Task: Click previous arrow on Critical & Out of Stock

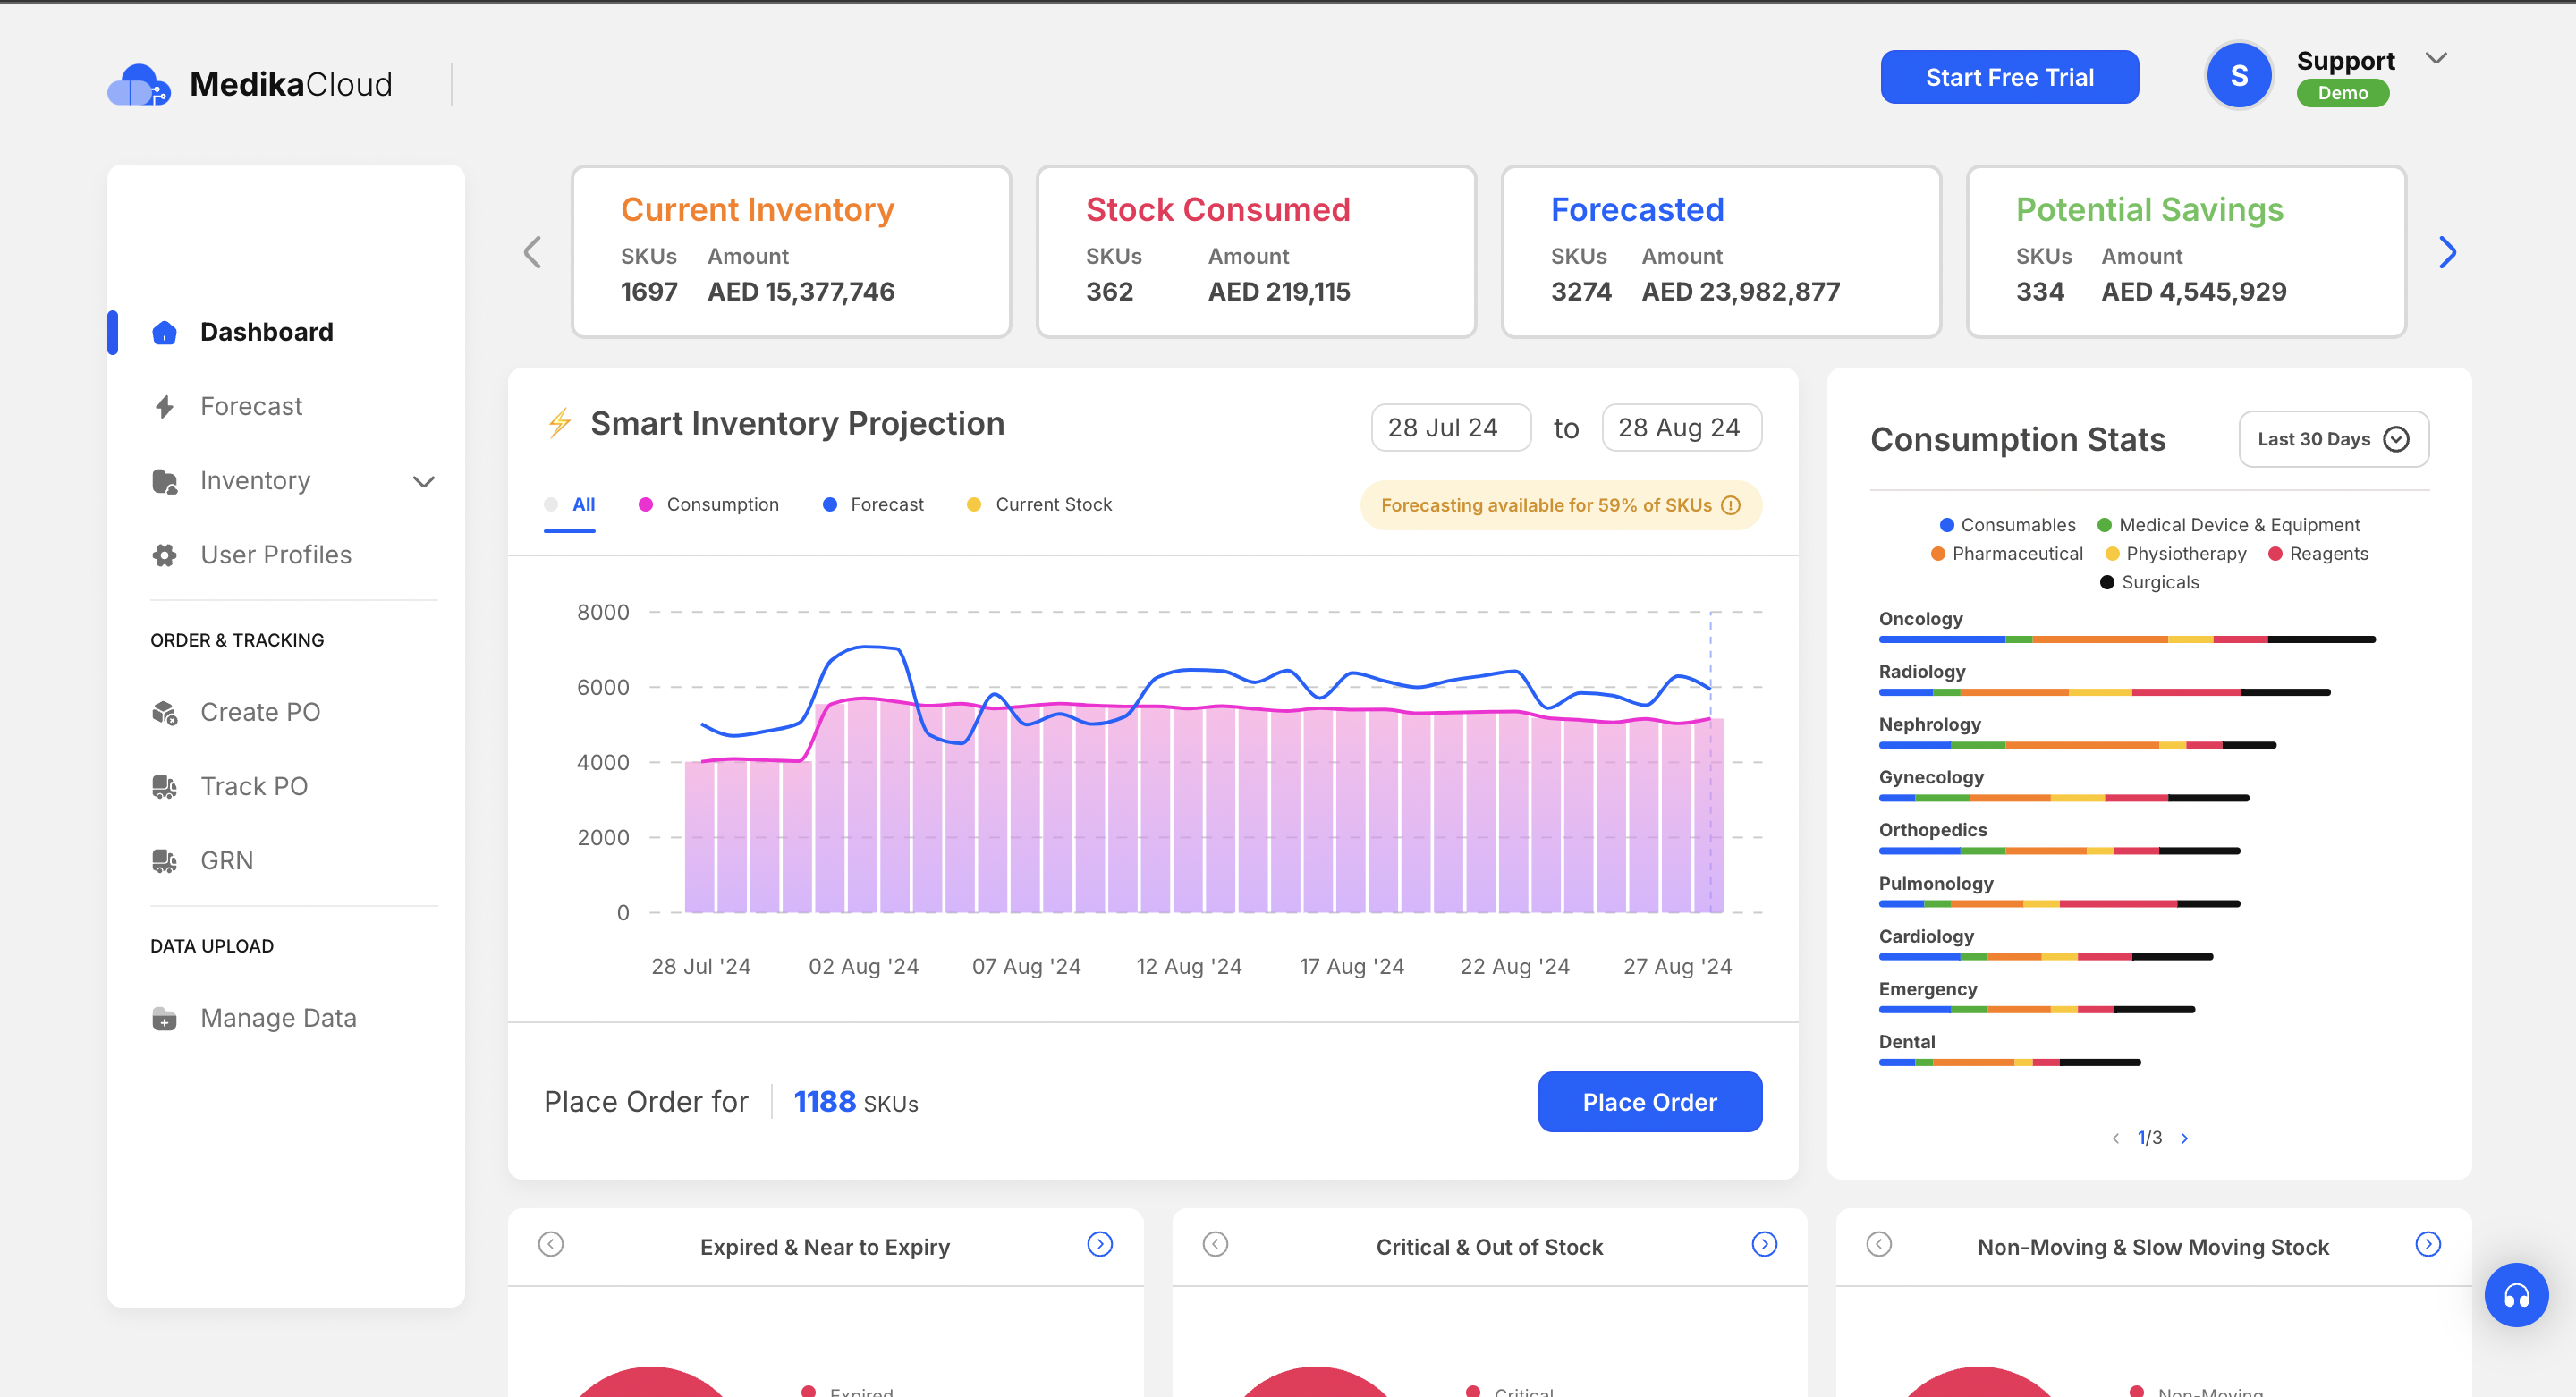Action: tap(1215, 1244)
